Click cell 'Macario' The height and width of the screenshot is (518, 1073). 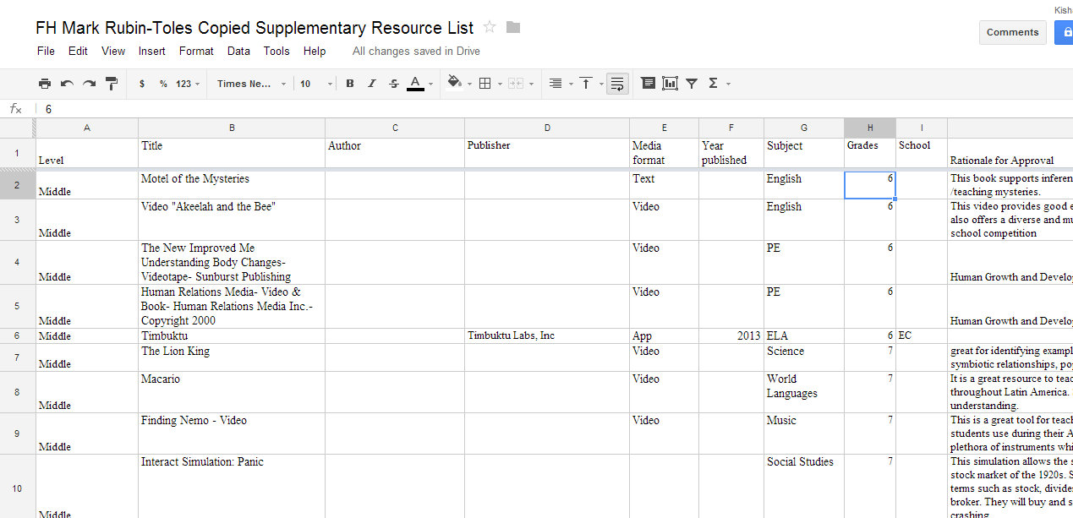point(232,392)
